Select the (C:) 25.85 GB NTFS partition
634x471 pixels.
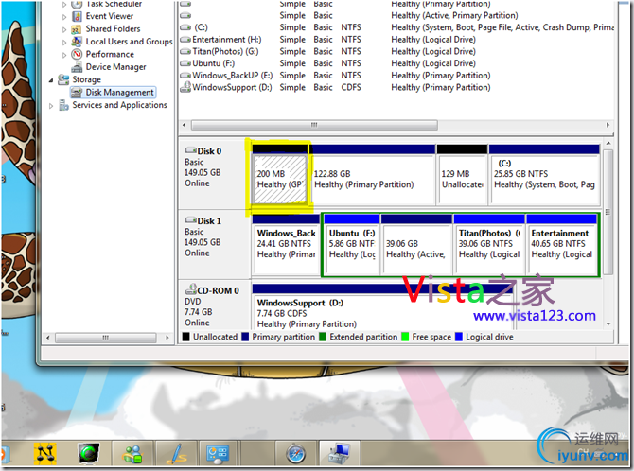click(544, 174)
